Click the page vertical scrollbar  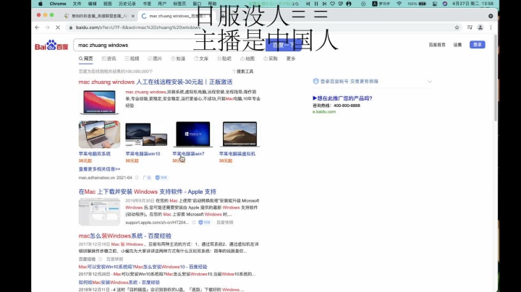pos(496,78)
